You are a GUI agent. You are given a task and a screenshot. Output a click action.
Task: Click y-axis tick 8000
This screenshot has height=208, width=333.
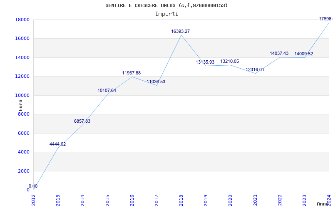click(x=24, y=114)
